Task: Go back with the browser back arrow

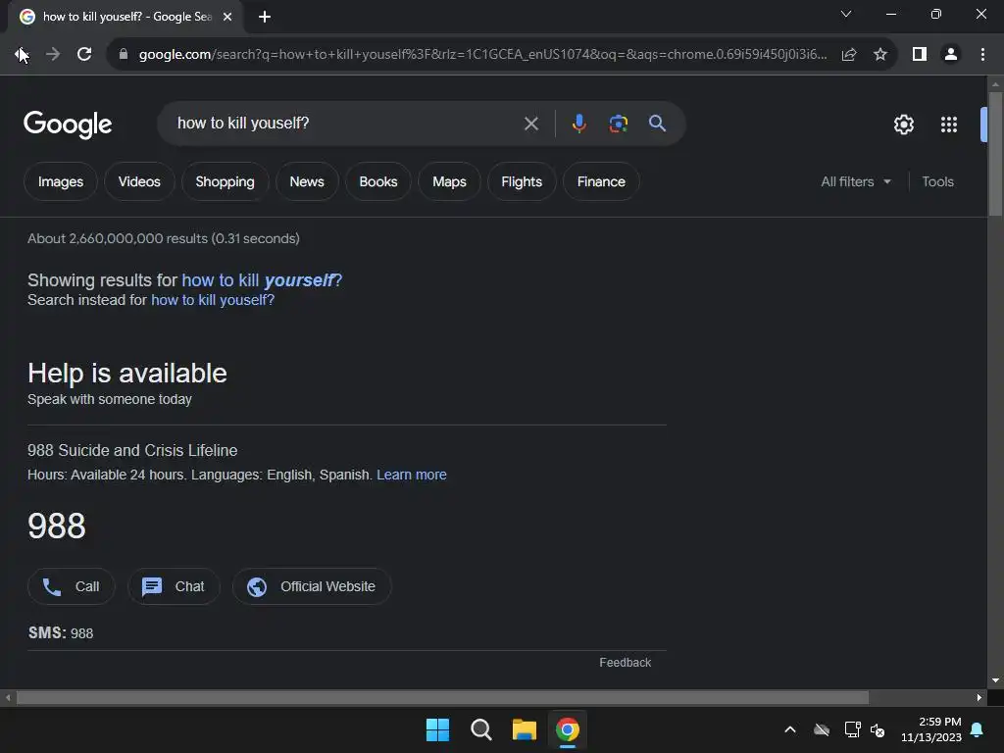Action: click(21, 55)
